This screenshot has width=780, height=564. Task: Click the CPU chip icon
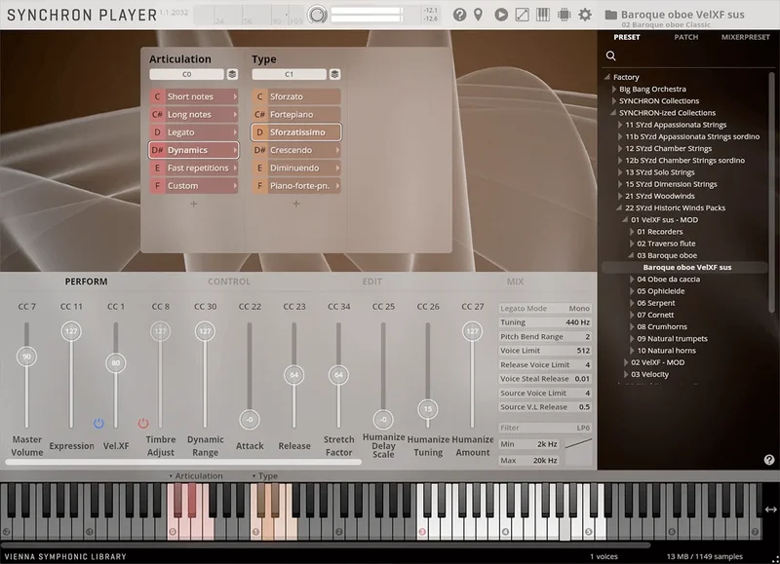tap(565, 15)
